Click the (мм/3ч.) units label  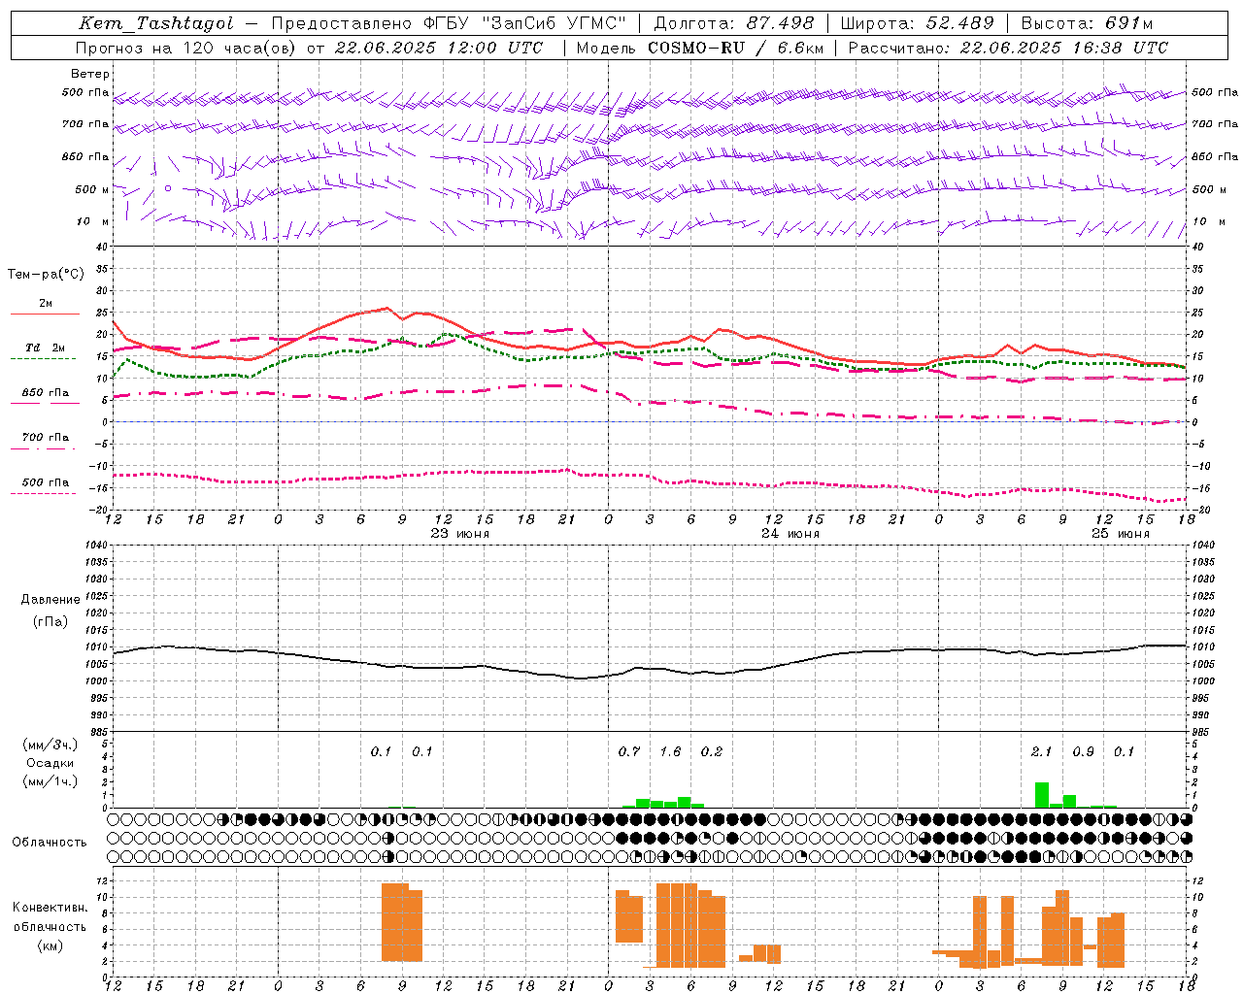pos(50,745)
